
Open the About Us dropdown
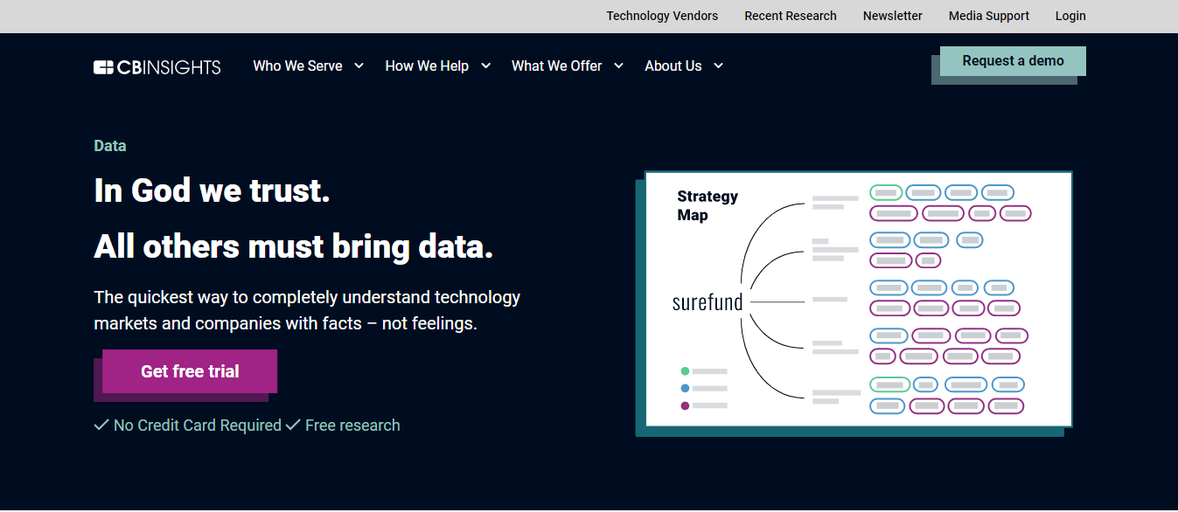[674, 66]
